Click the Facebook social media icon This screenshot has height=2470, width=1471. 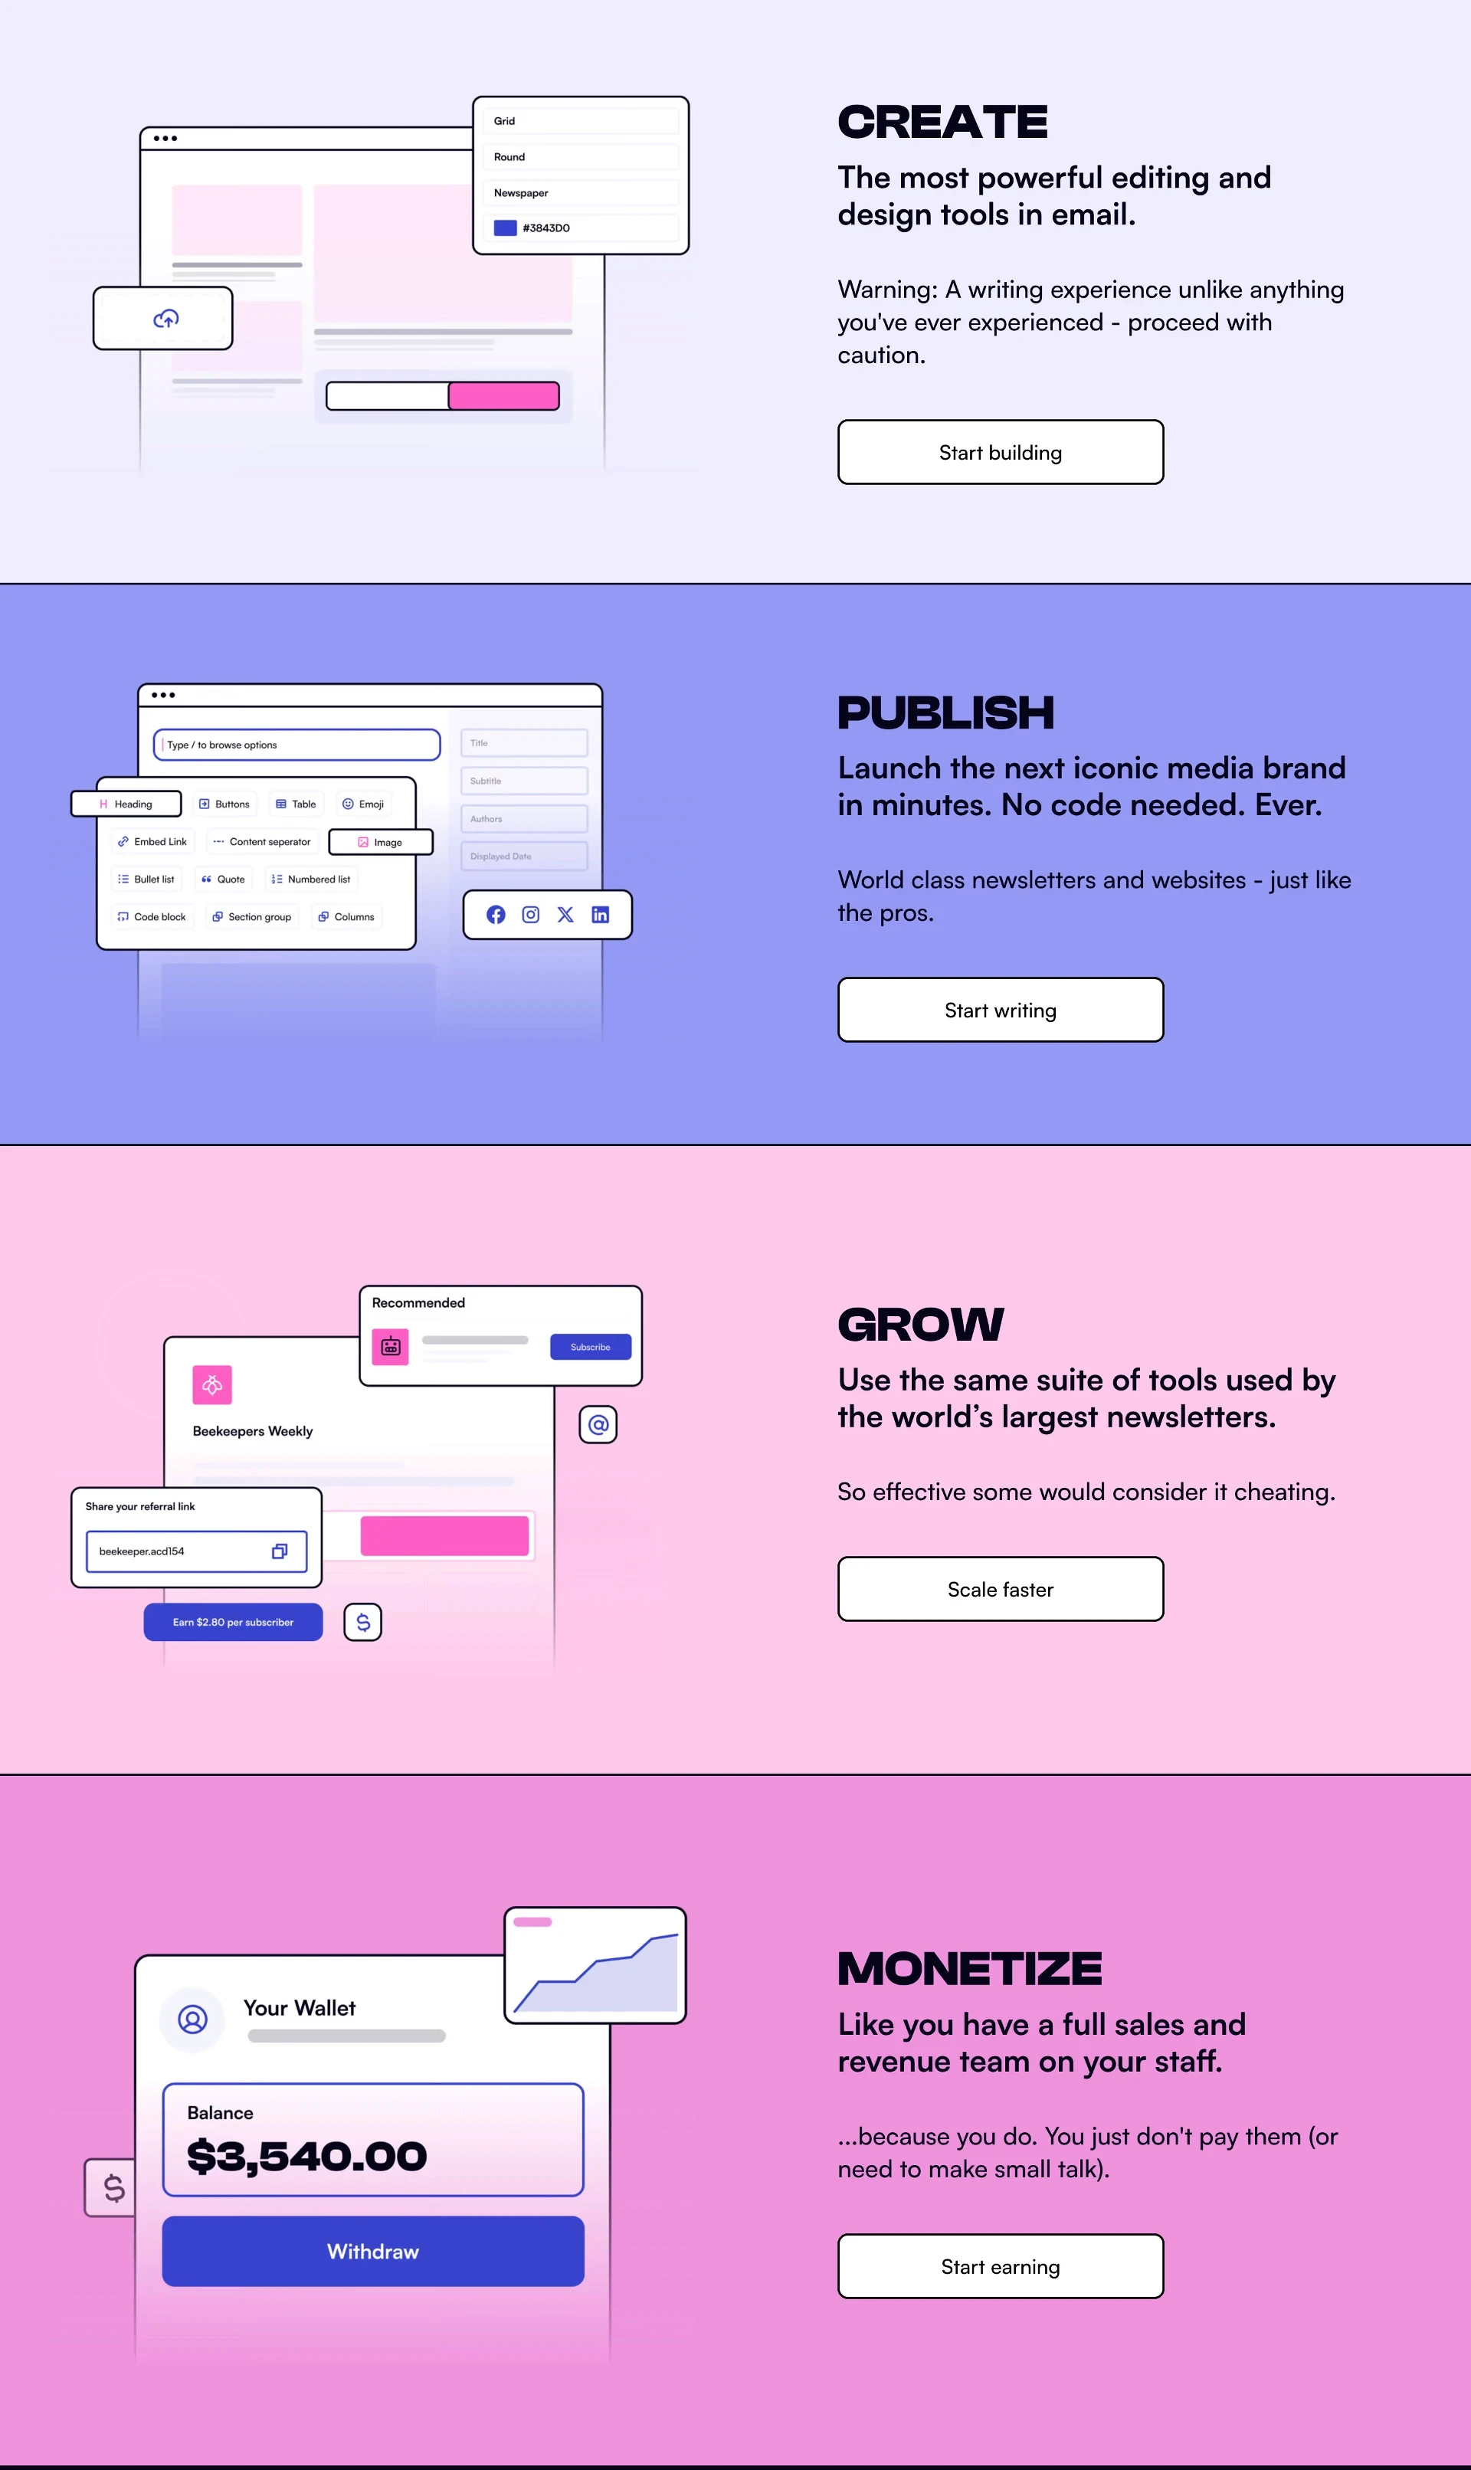(496, 914)
